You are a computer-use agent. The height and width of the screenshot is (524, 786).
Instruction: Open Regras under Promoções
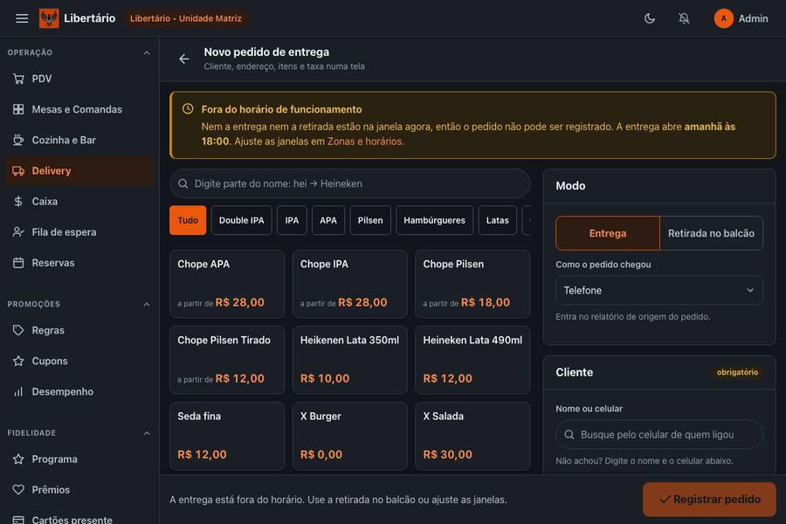tap(80, 330)
